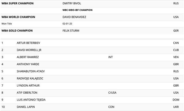
Task: Click Anthony Yarde's name
Action: point(28,64)
